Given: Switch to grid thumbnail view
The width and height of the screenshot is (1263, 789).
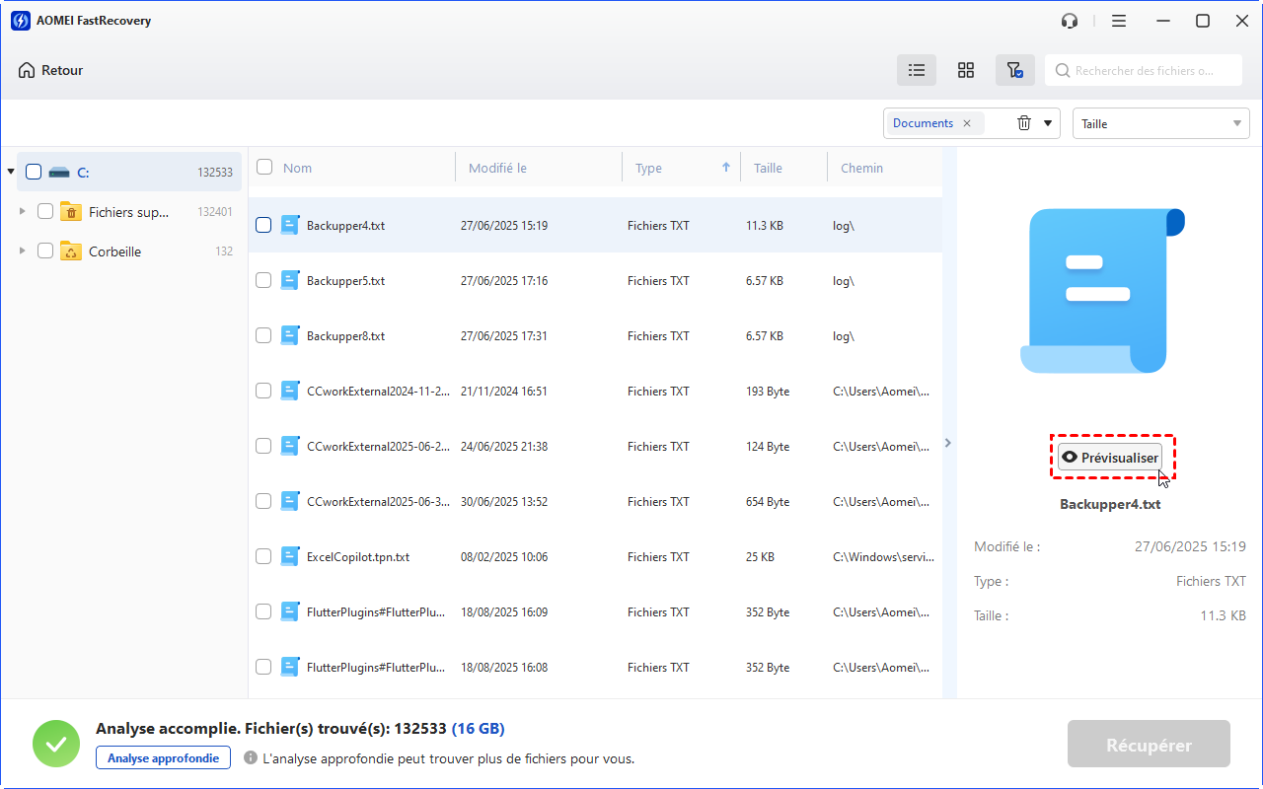Looking at the screenshot, I should coord(966,70).
